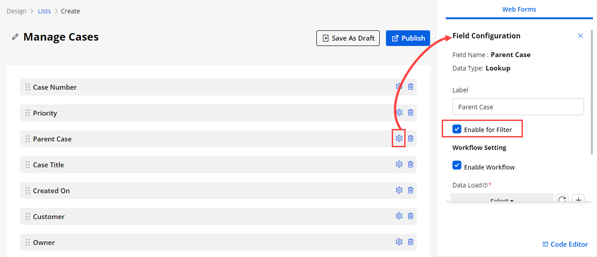This screenshot has height=257, width=597.
Task: Click trash icon on Customer row
Action: coord(410,216)
